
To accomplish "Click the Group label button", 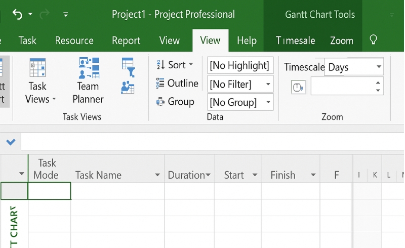I will [175, 102].
